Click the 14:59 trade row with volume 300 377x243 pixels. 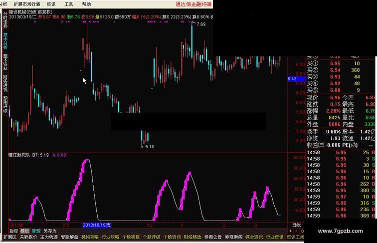click(341, 190)
